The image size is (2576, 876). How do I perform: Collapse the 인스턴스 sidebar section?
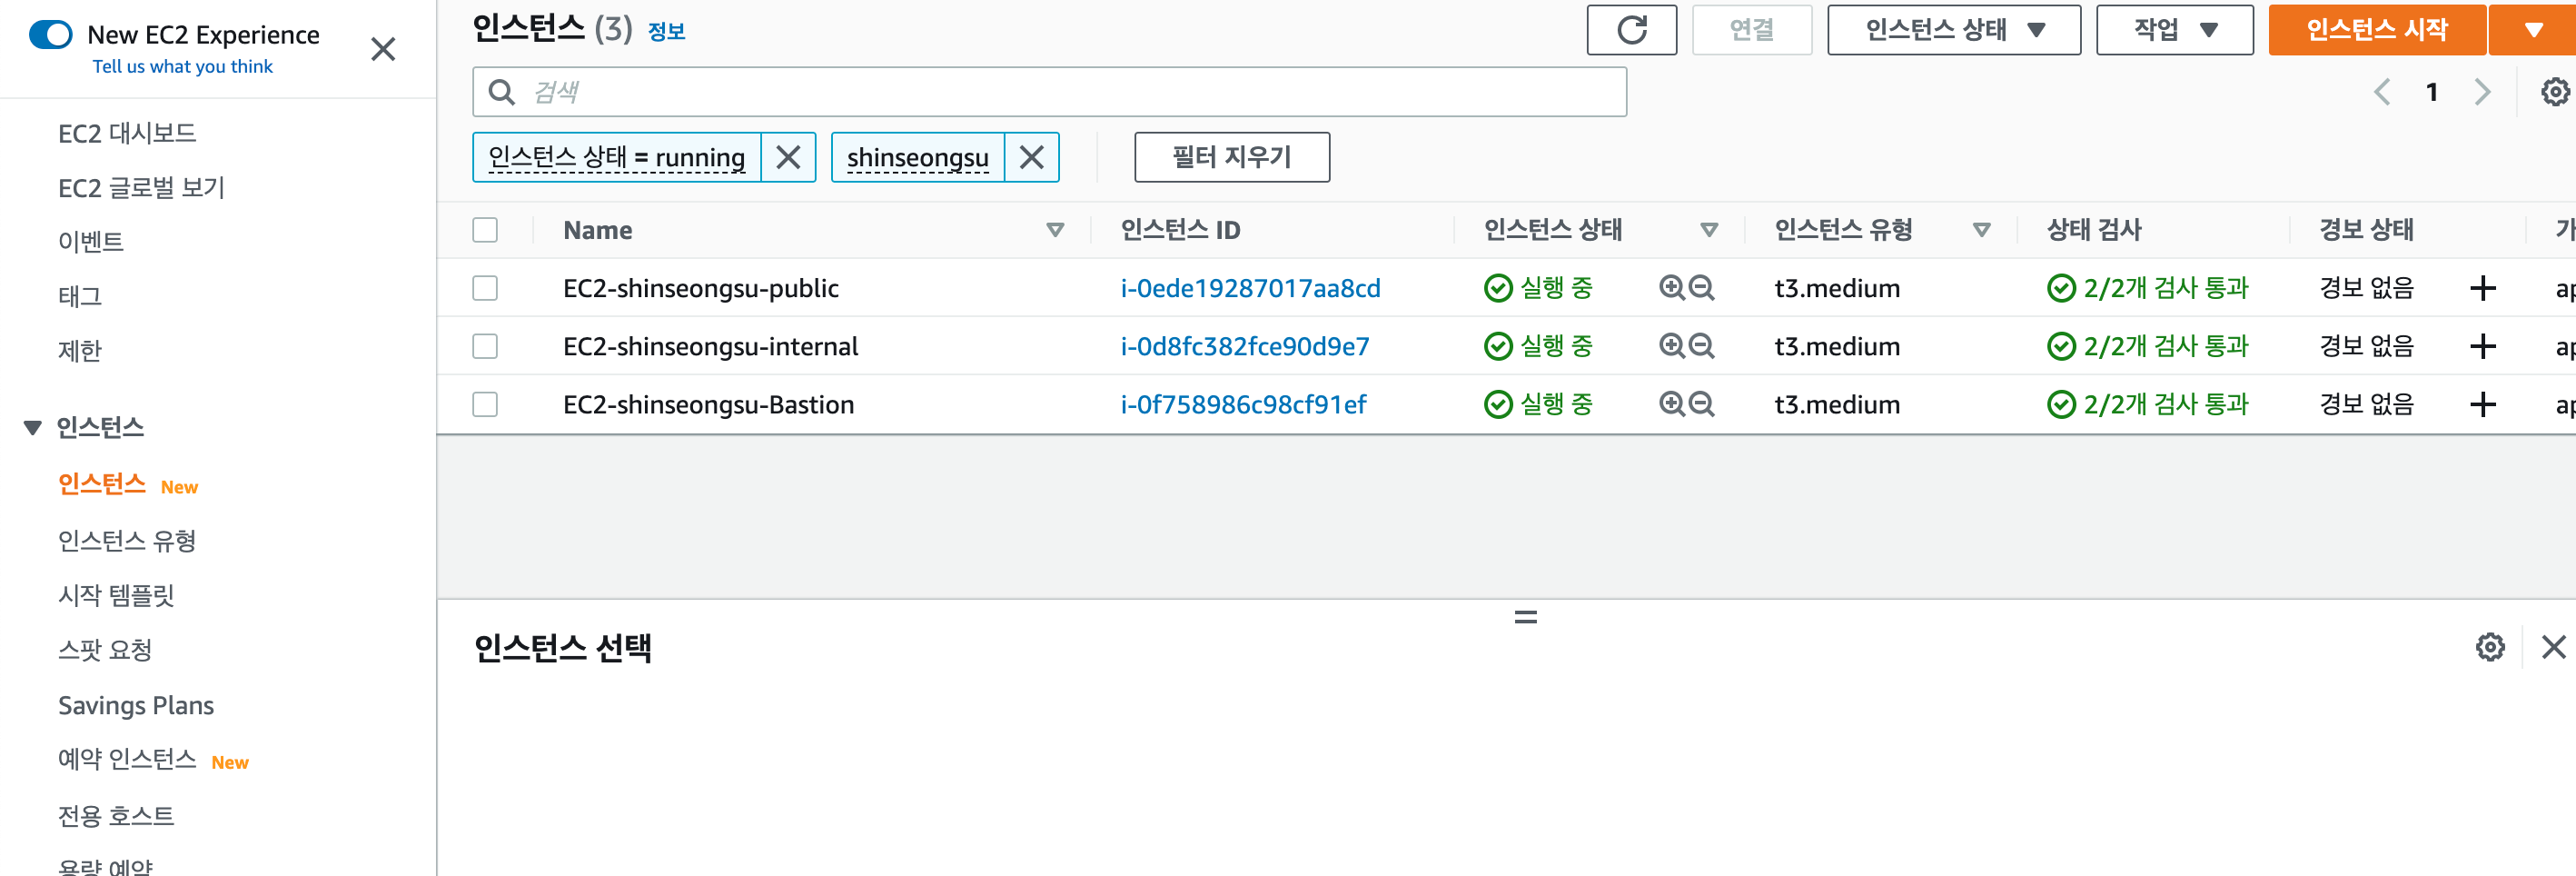tap(33, 428)
